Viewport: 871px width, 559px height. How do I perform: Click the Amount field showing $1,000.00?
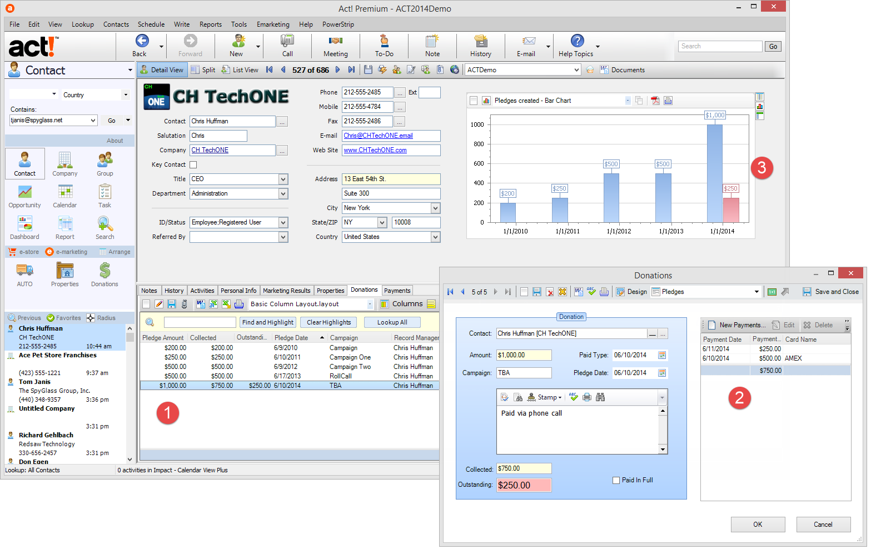tap(524, 355)
